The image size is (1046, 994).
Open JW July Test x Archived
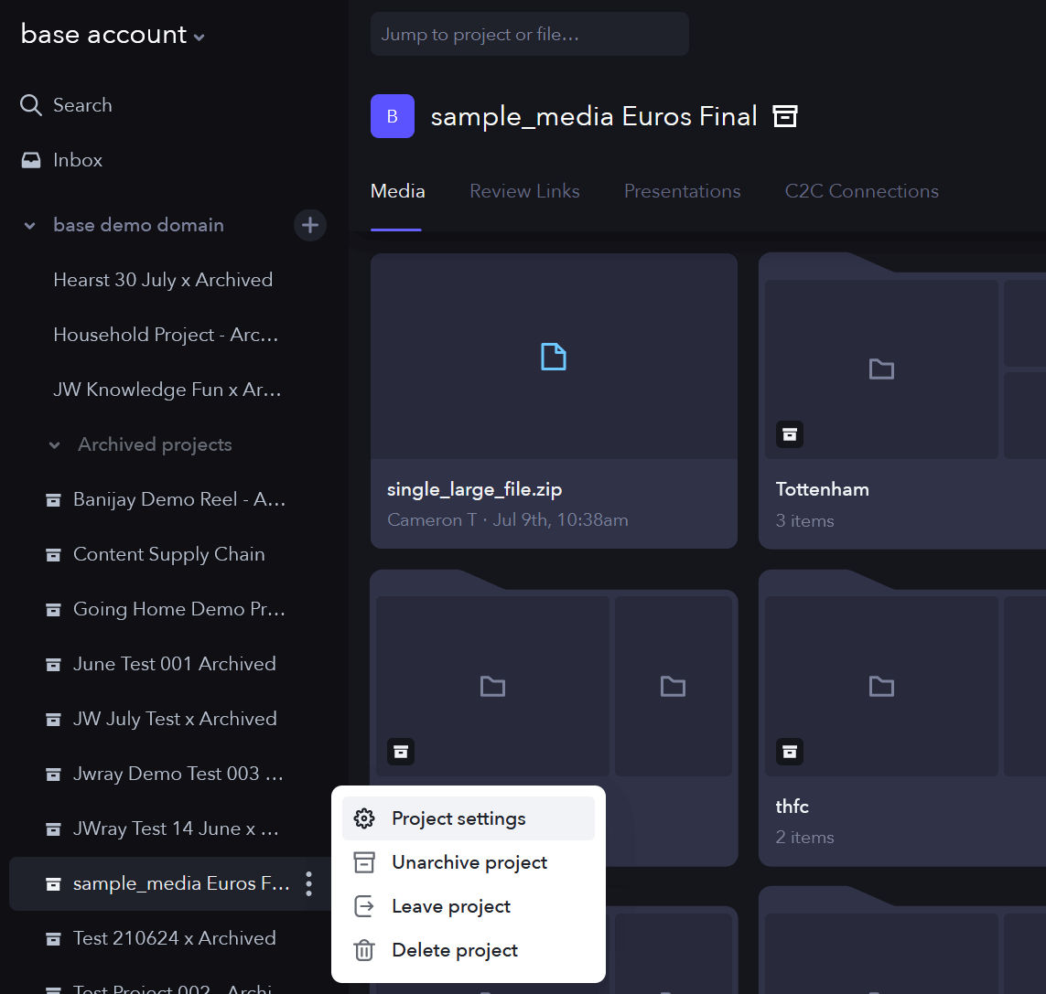pos(175,719)
